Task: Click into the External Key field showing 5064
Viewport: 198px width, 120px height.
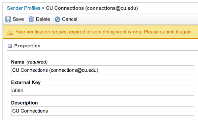Action: 103,91
